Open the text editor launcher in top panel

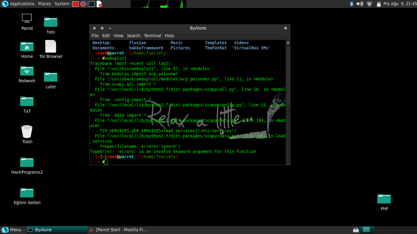(x=99, y=4)
